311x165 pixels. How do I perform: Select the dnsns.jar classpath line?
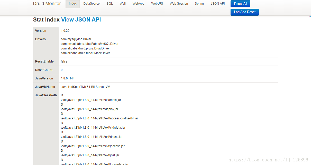pyautogui.click(x=92, y=137)
